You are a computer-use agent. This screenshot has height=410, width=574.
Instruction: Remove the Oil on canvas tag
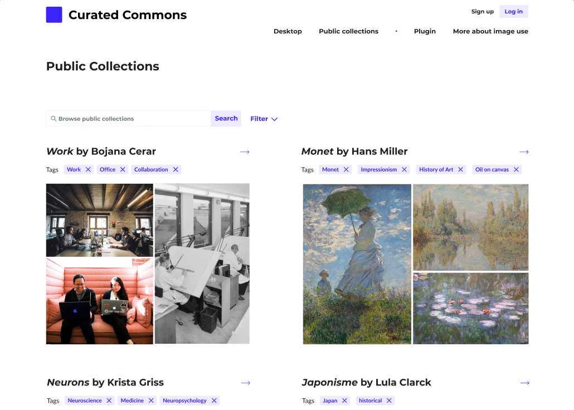pos(516,169)
